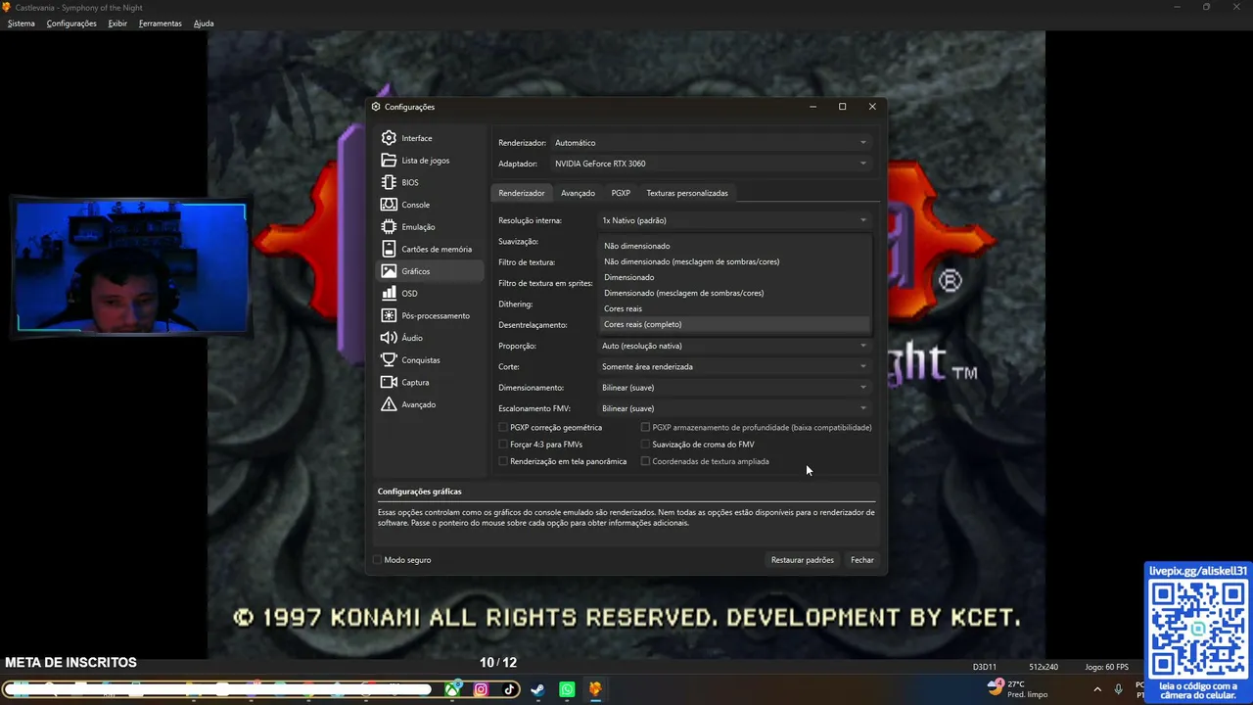Switch to the Renderizador tab
The image size is (1253, 705).
pyautogui.click(x=522, y=193)
